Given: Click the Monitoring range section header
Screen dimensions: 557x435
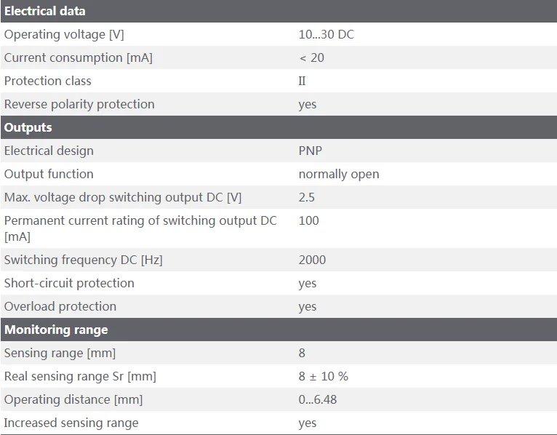Looking at the screenshot, I should click(x=56, y=330).
